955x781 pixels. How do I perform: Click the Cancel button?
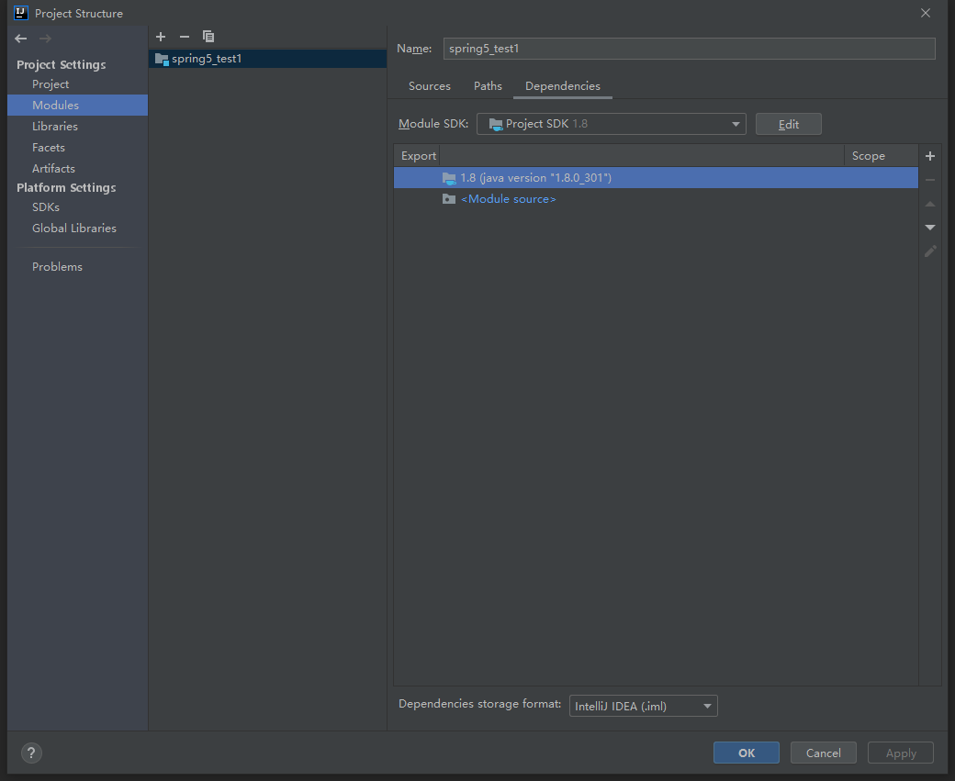tap(824, 753)
